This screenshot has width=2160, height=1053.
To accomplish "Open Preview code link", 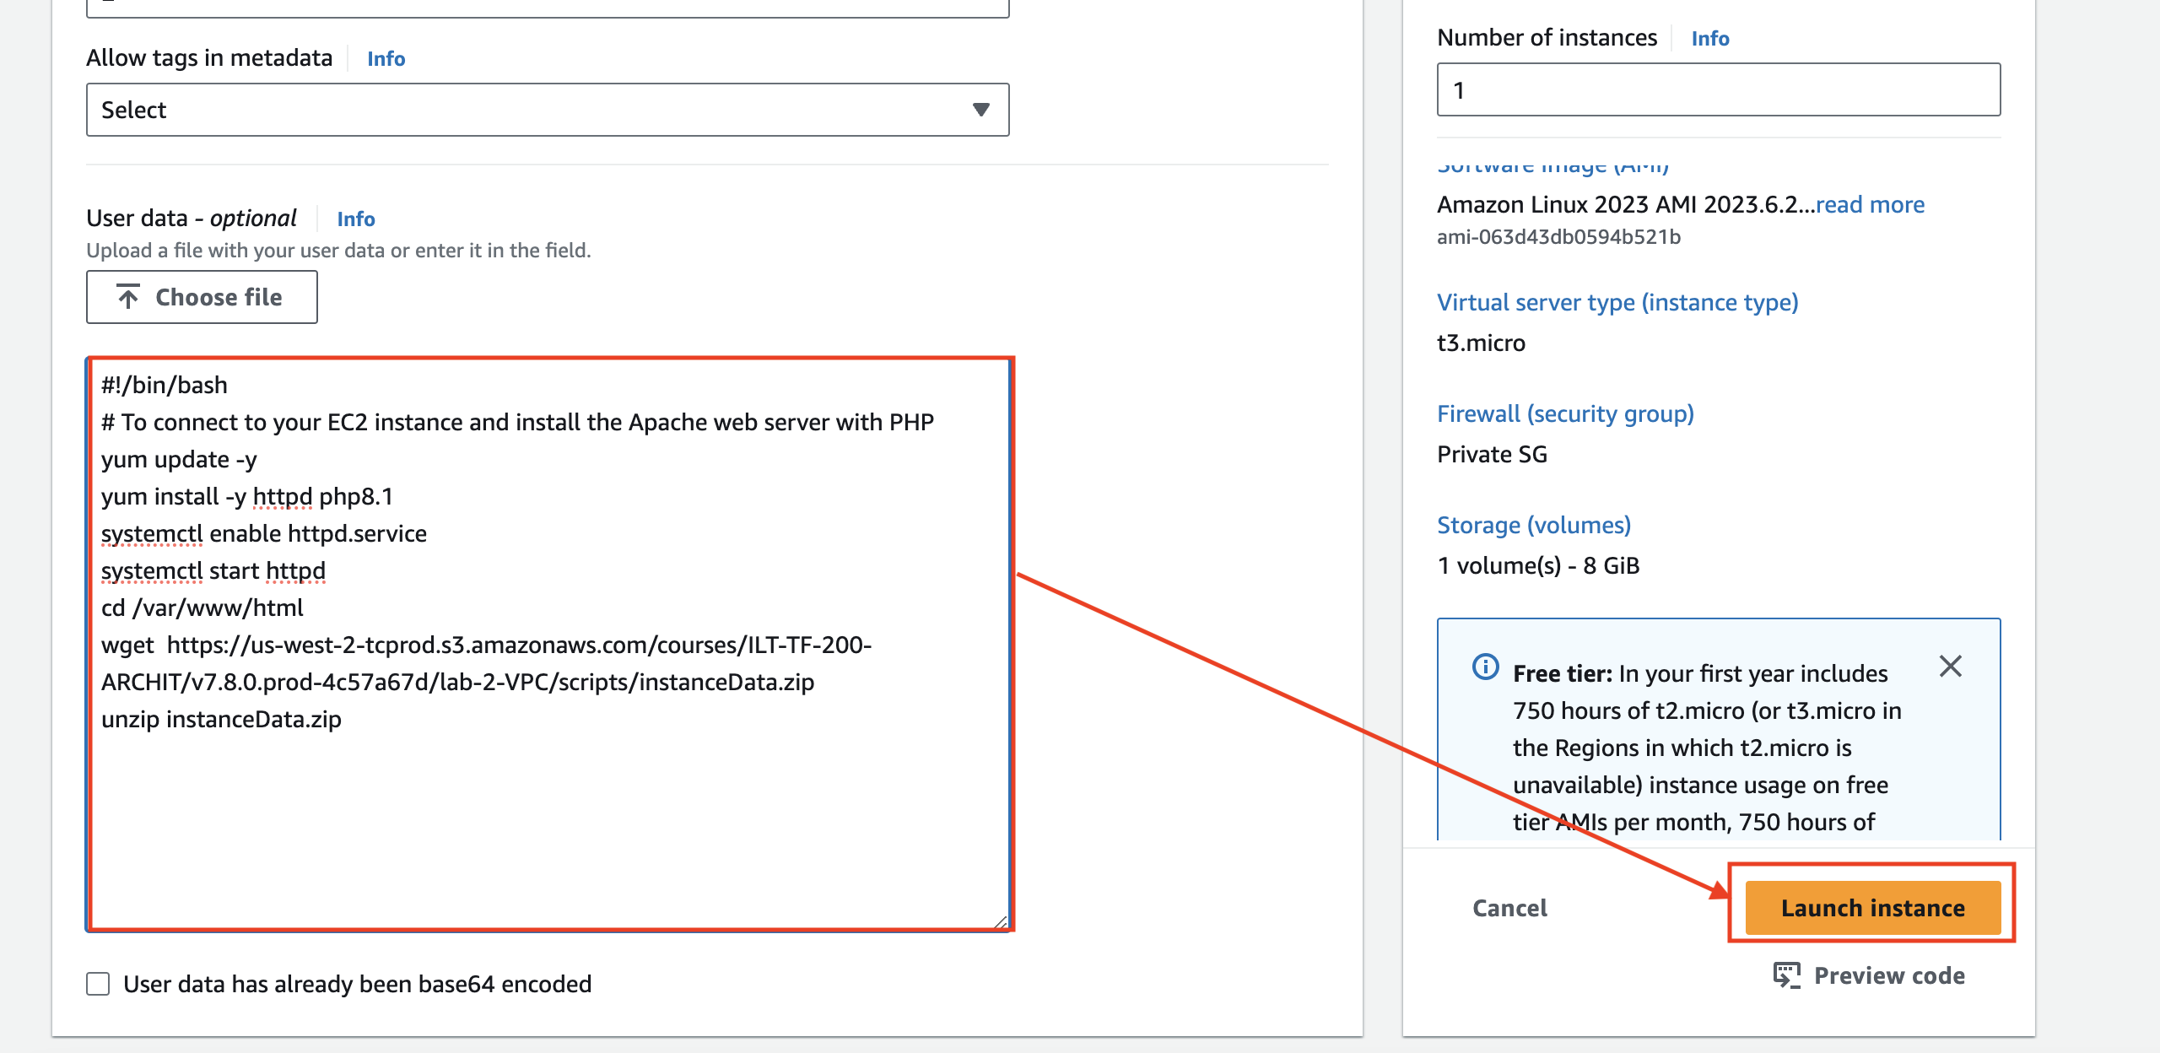I will [1889, 975].
